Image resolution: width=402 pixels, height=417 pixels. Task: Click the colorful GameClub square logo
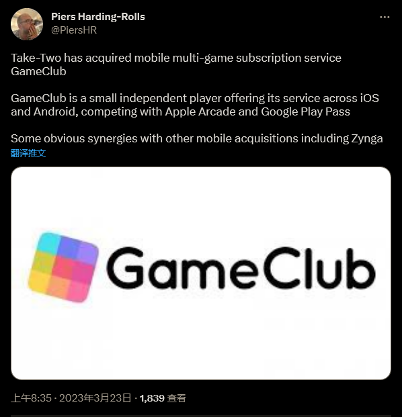point(63,267)
